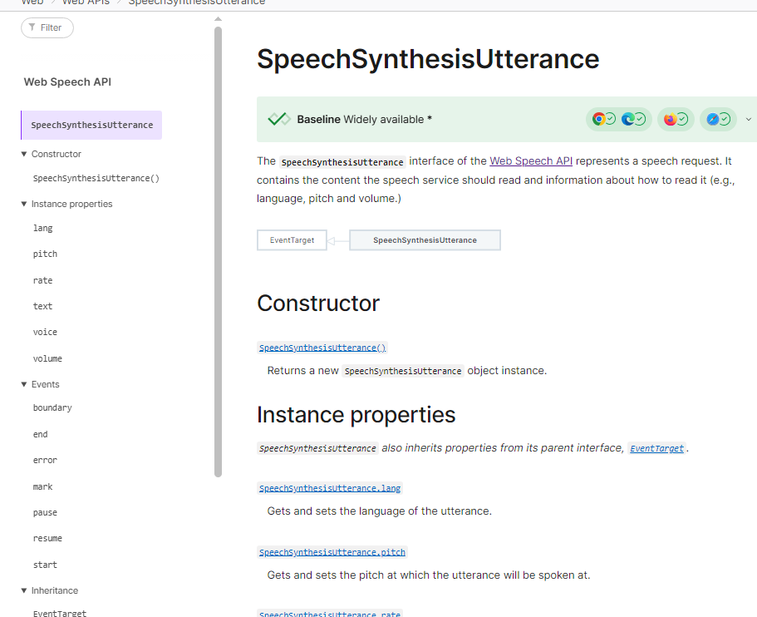Click the Baseline double-checkmark icon

pos(278,119)
